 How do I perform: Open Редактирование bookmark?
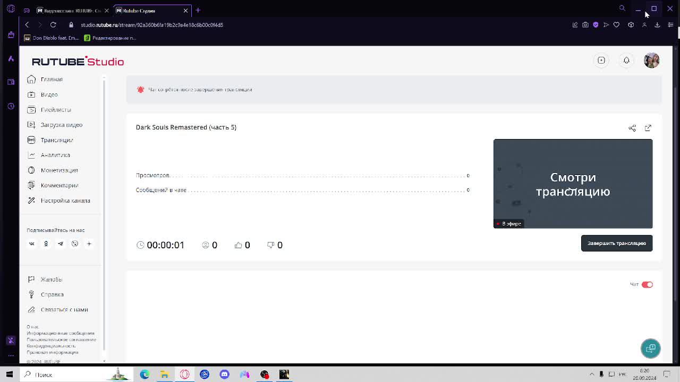click(x=110, y=38)
